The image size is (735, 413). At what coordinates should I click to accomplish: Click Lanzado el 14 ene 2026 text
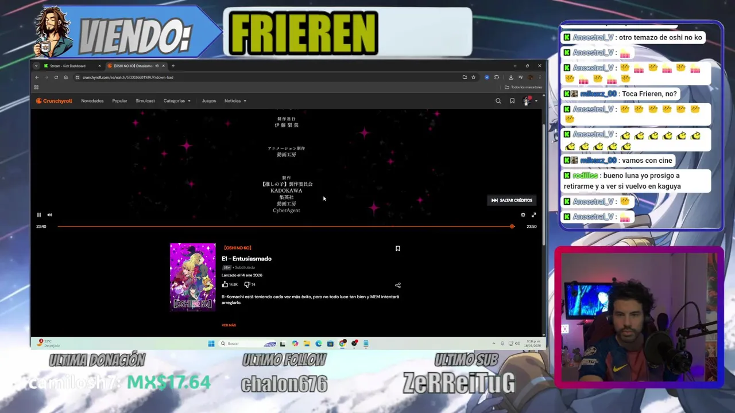click(x=242, y=275)
